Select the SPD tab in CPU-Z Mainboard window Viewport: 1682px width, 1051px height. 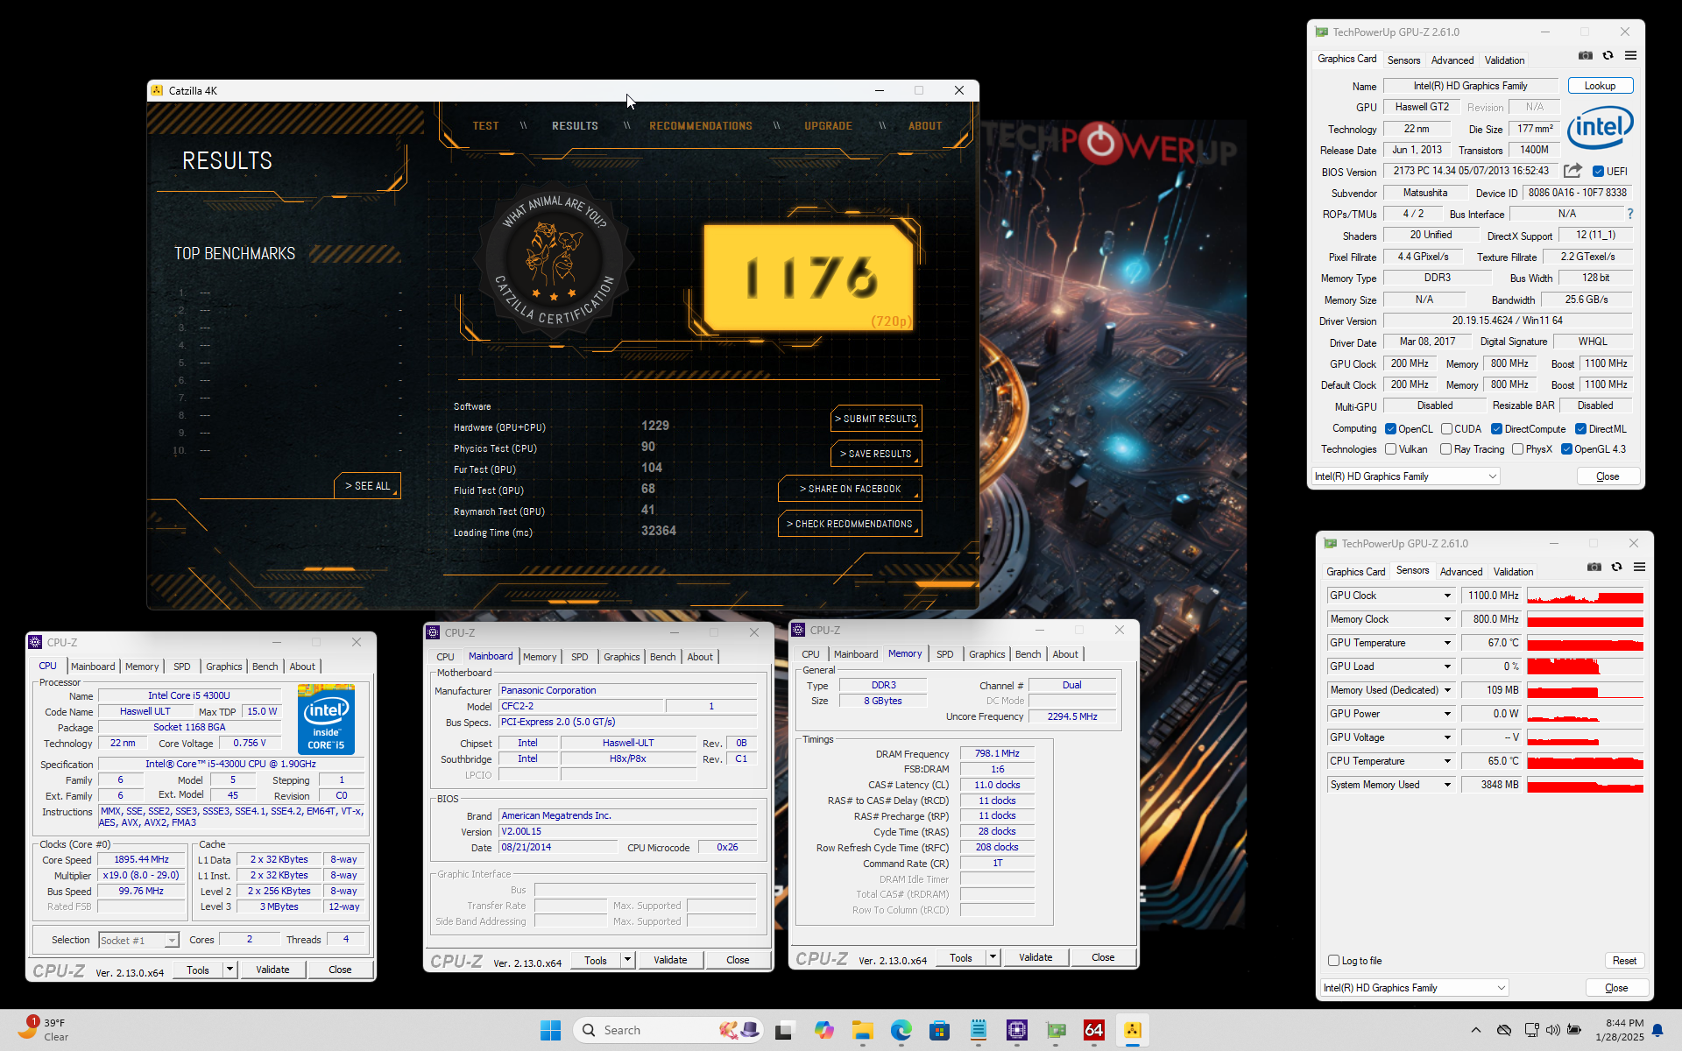point(579,657)
